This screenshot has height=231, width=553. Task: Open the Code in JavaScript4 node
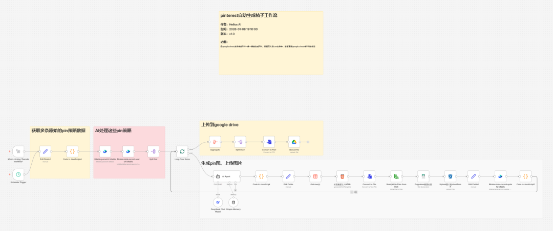(x=72, y=151)
